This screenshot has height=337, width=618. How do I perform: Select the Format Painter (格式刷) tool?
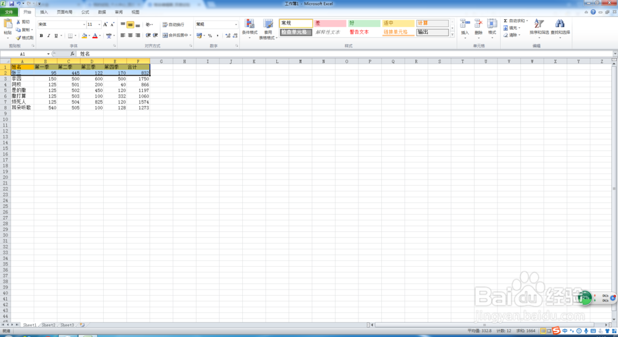[25, 38]
